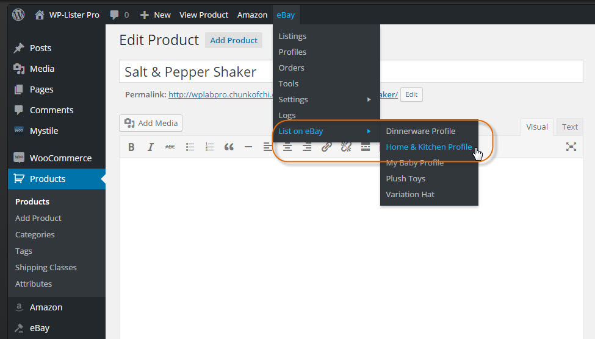Open Products section in sidebar

(57, 178)
